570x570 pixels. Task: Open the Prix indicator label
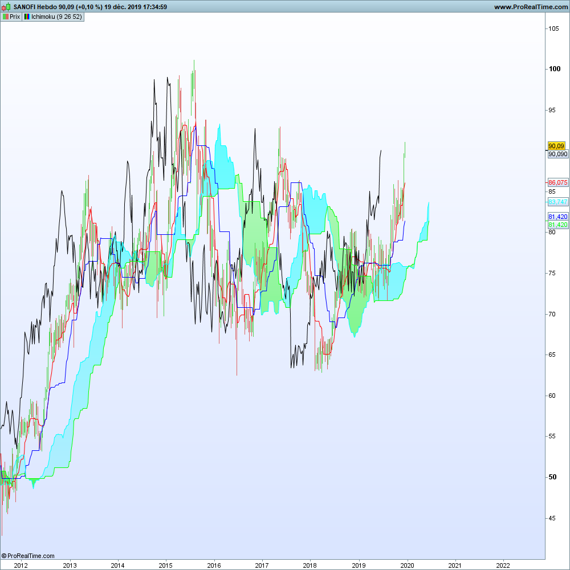point(11,17)
